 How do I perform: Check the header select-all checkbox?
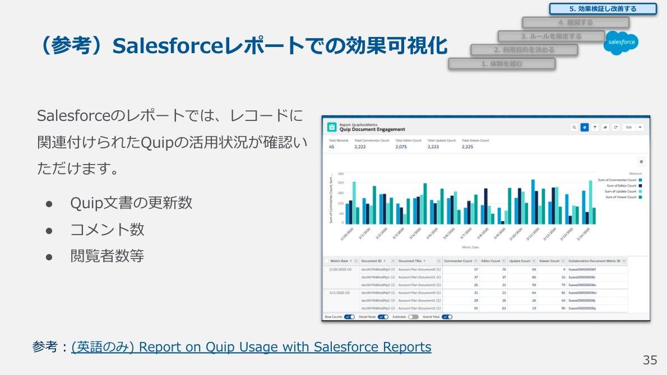(327, 261)
